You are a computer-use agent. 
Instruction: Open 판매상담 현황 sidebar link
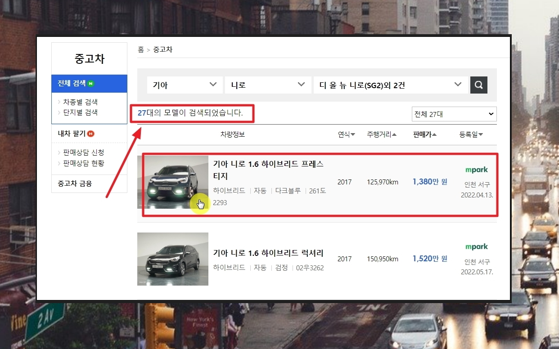point(84,163)
